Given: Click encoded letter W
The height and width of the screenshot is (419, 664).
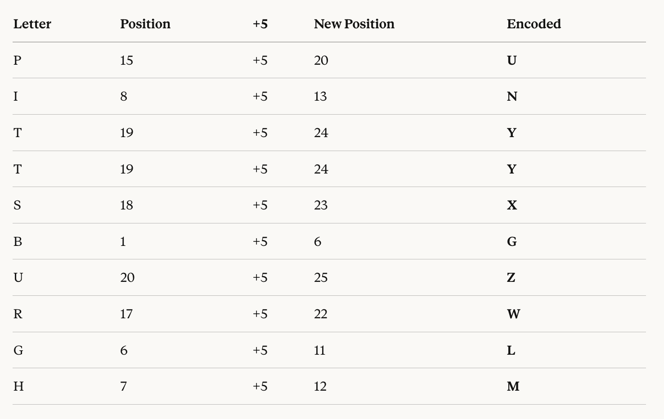Looking at the screenshot, I should pyautogui.click(x=513, y=314).
